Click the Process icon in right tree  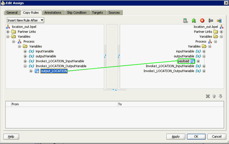210,41
